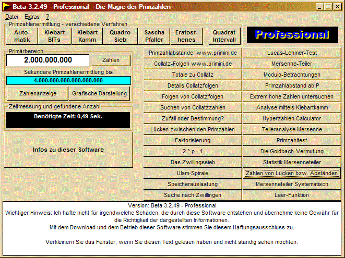
Task: Open Infos zu dieser Software
Action: [68, 150]
